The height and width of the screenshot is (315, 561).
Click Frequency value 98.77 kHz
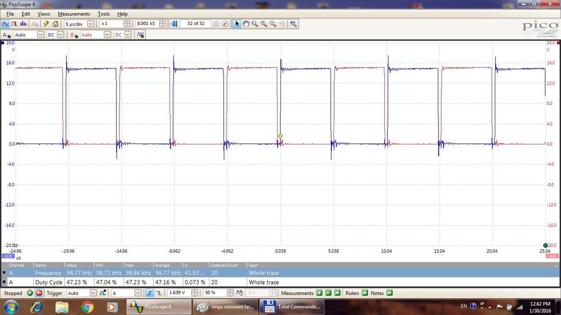click(x=79, y=273)
